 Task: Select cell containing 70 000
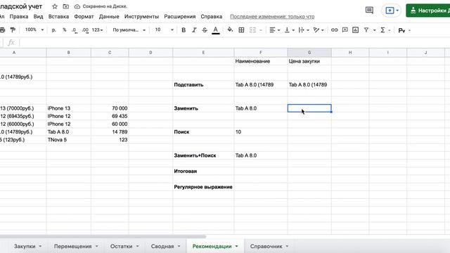pyautogui.click(x=110, y=108)
